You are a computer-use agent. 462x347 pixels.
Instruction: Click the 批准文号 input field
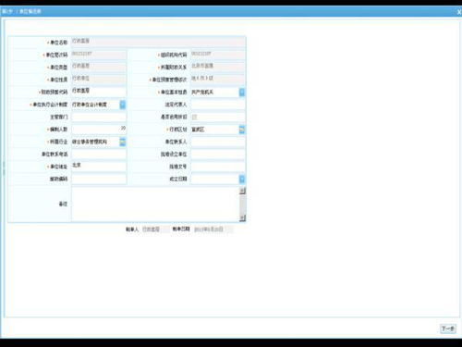click(218, 167)
